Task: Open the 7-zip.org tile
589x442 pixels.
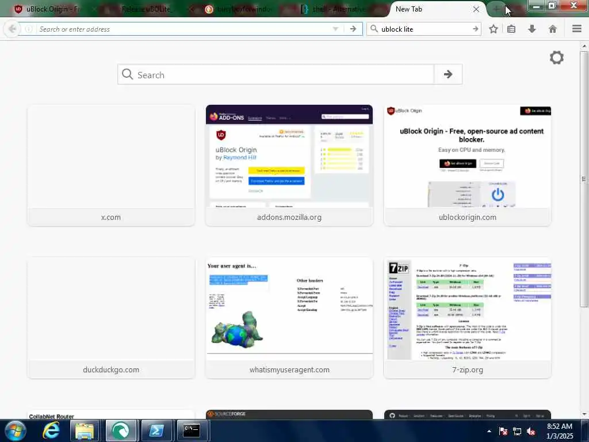Action: [468, 318]
